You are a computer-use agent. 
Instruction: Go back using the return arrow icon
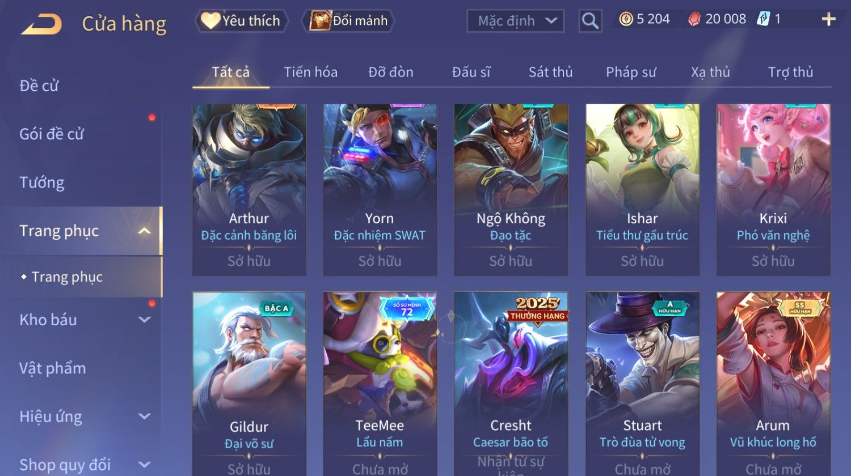pos(41,24)
